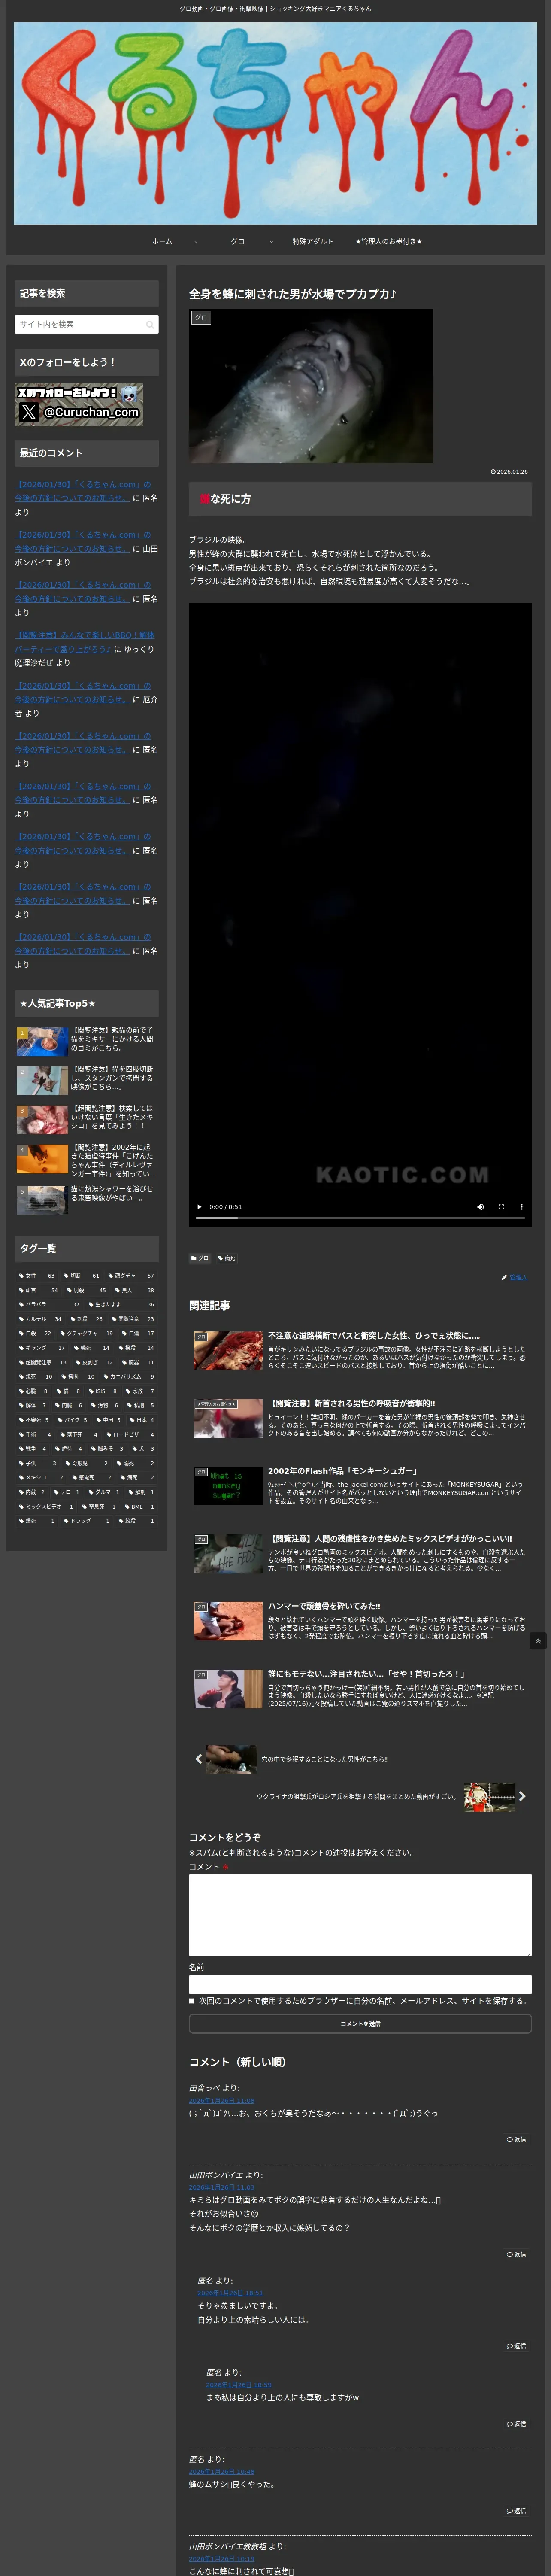Click the コメントを送信 submit button
551x2576 pixels.
(x=360, y=2023)
